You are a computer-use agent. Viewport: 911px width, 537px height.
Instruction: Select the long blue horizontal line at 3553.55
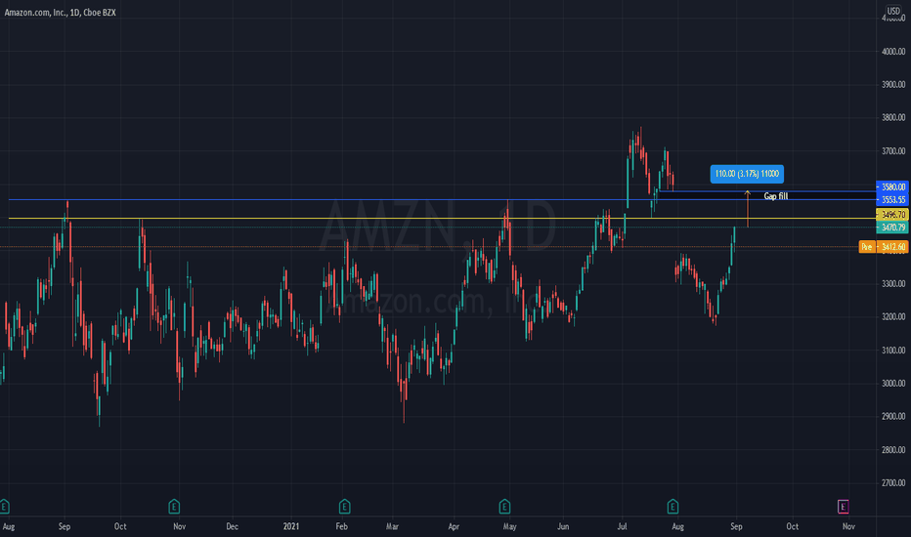pyautogui.click(x=442, y=200)
